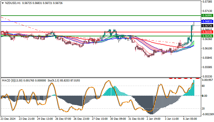This screenshot has width=214, height=122.
Task: Select the red horizontal line at 0.56546
Action: [x=101, y=32]
